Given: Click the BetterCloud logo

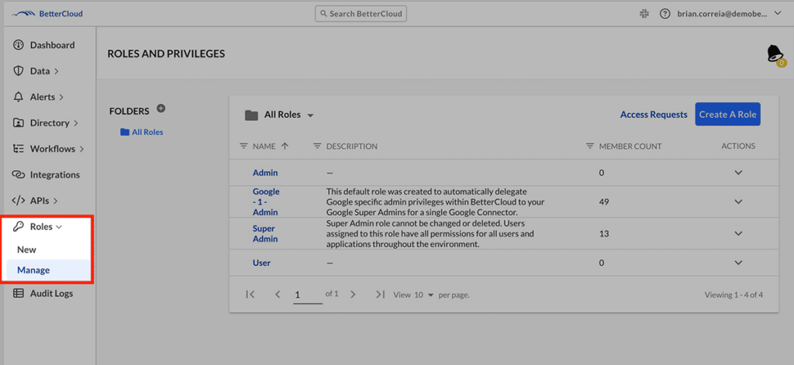Looking at the screenshot, I should (x=47, y=14).
